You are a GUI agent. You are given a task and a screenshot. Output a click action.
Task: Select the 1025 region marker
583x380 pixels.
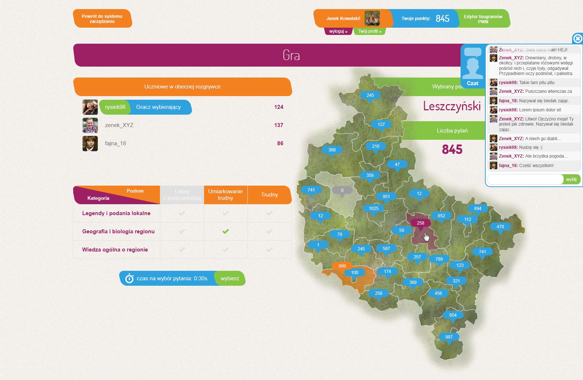click(373, 209)
